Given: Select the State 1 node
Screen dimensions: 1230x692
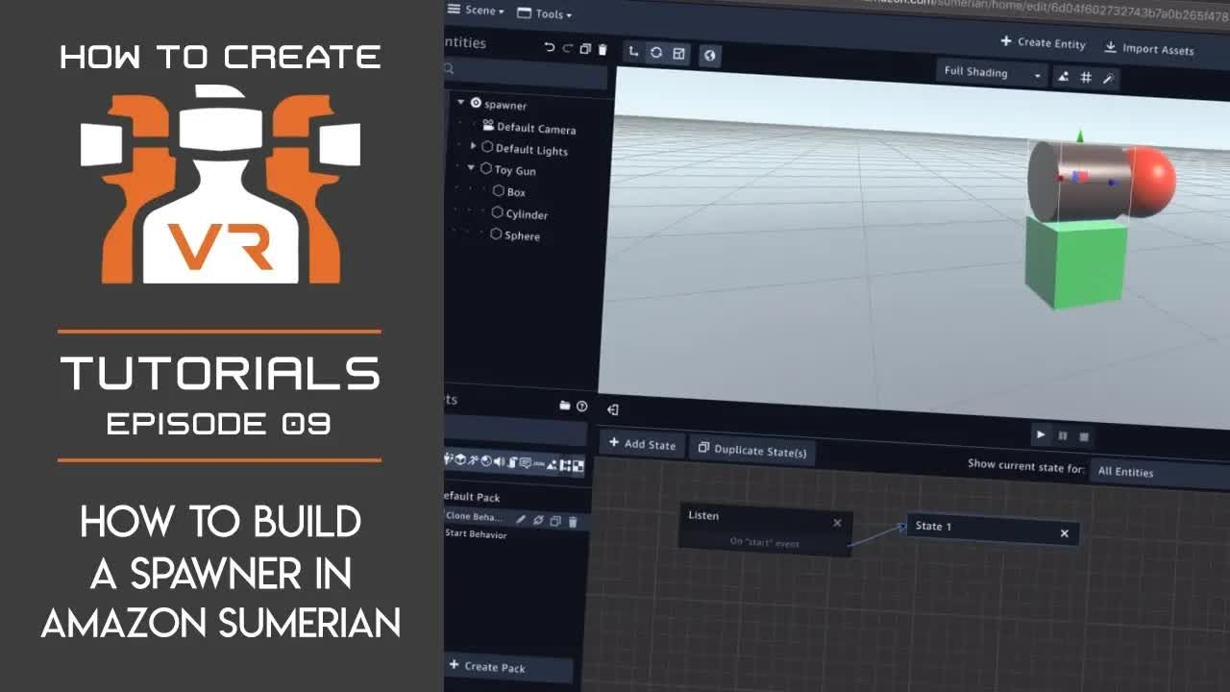Looking at the screenshot, I should (994, 530).
